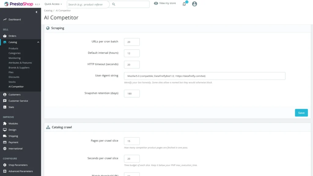This screenshot has height=176, width=313.
Task: Click the Payment card icon
Action: coord(5,142)
